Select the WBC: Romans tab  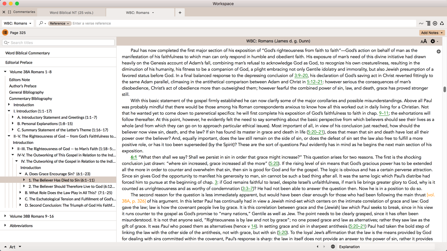click(138, 13)
